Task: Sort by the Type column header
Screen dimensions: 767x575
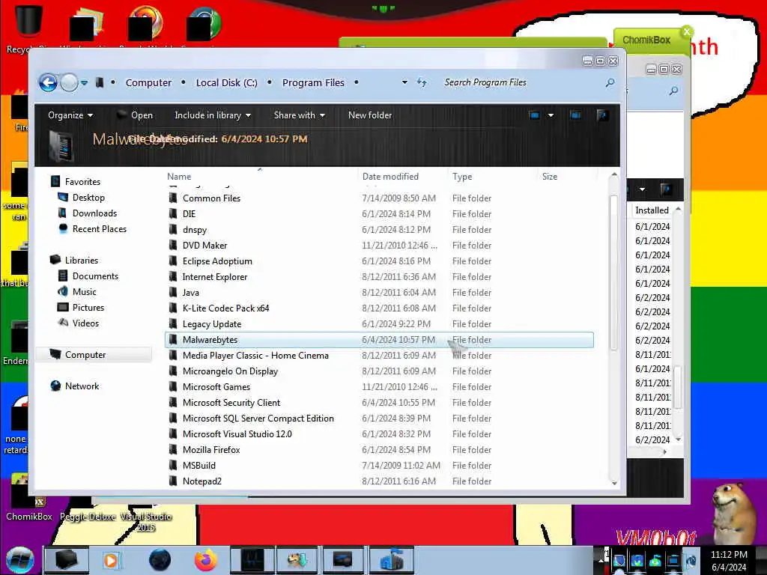Action: 461,177
